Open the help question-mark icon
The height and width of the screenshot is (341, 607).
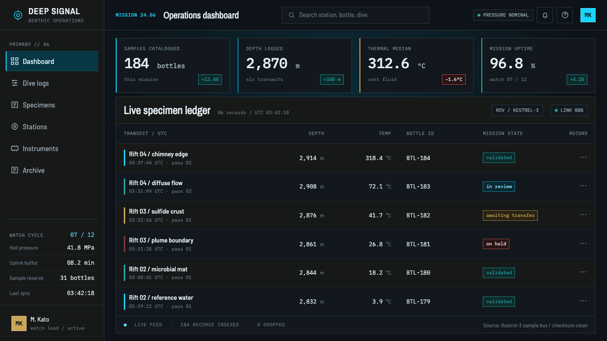(565, 15)
